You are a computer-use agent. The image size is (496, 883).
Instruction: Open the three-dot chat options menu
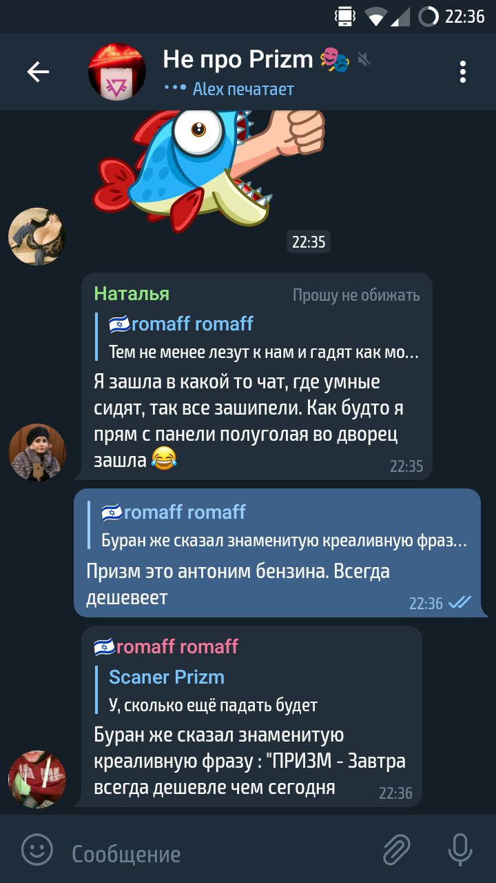pyautogui.click(x=463, y=72)
